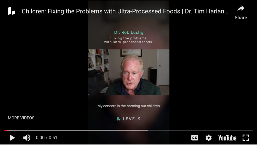The width and height of the screenshot is (257, 145).
Task: Click the 0:00 / 0:51 time display
Action: pyautogui.click(x=46, y=138)
